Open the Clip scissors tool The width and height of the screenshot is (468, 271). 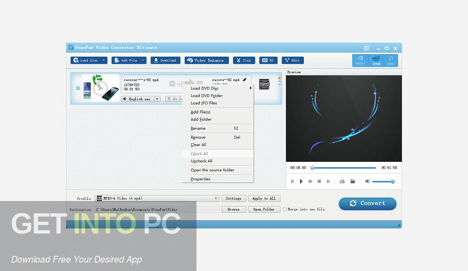(244, 60)
